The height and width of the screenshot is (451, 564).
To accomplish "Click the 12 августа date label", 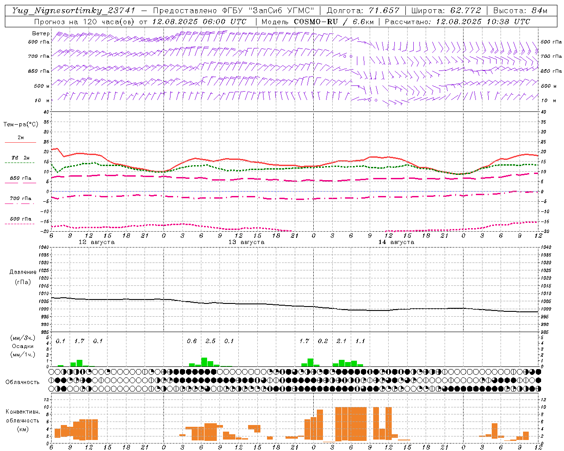I will (96, 242).
